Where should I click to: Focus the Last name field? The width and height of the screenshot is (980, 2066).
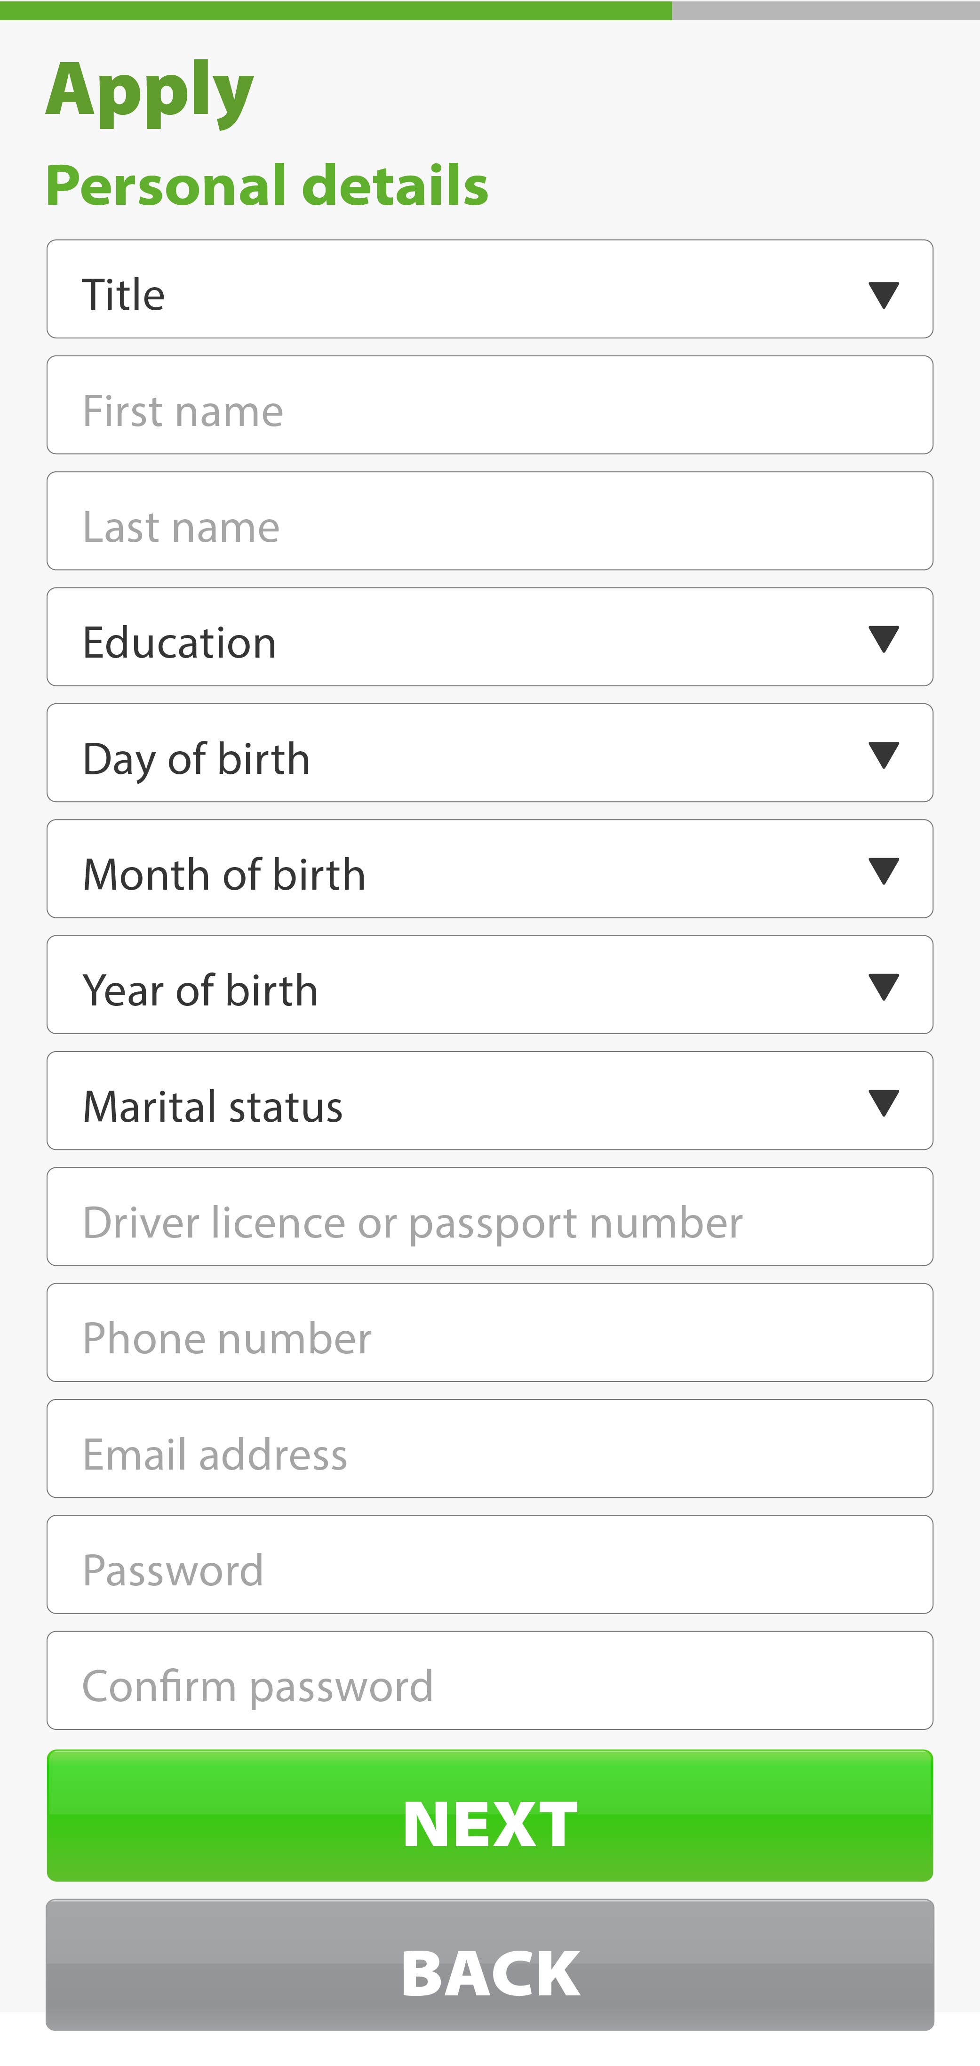(490, 521)
